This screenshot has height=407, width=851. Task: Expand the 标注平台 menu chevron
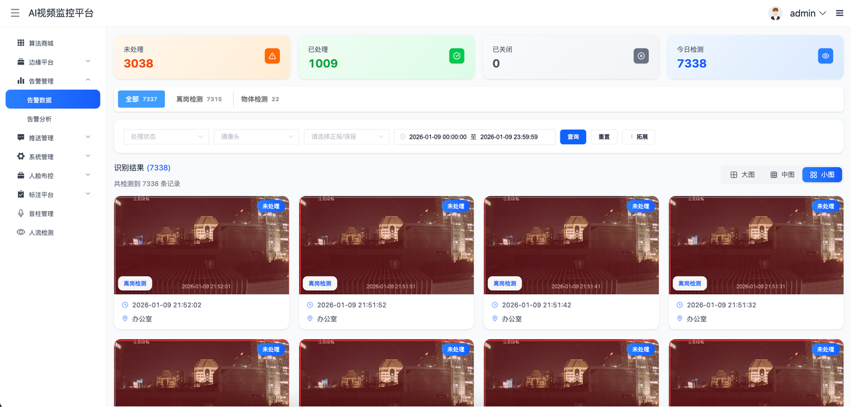click(x=88, y=194)
